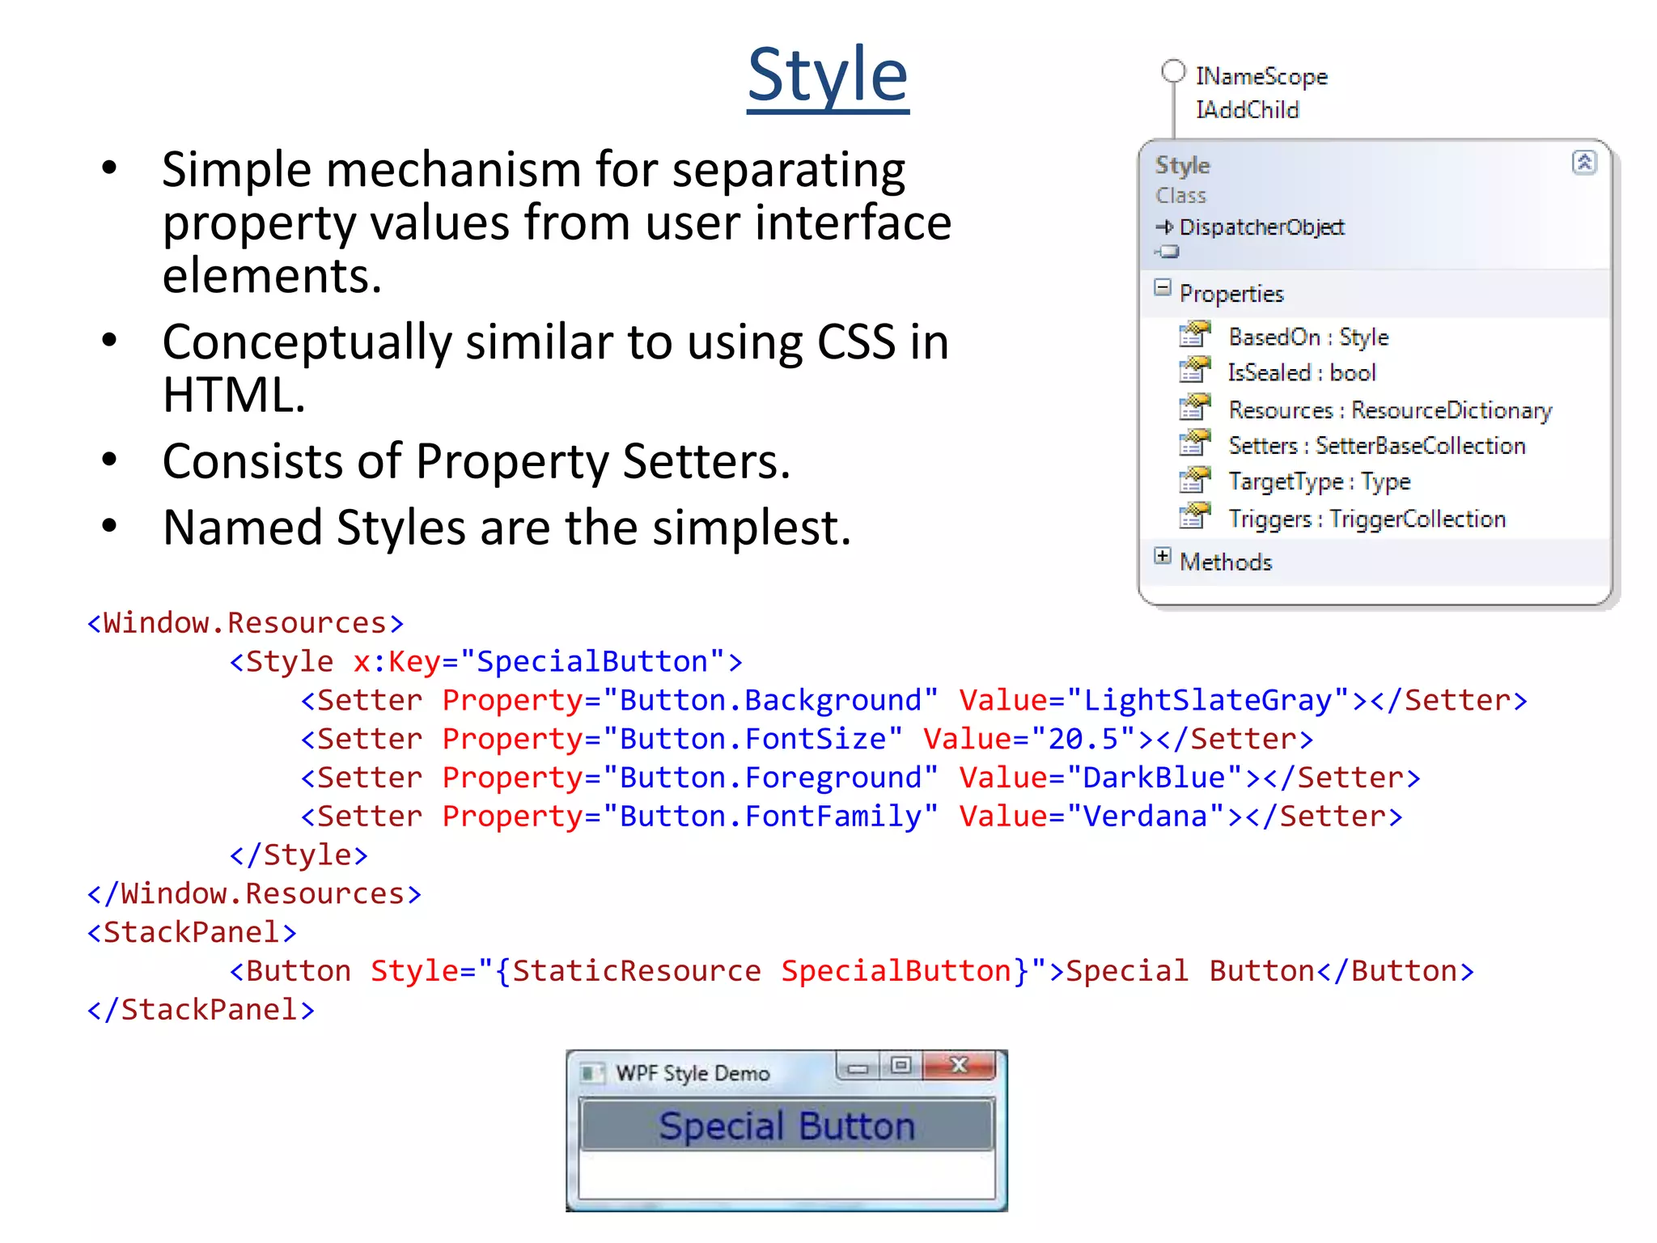Click the Setters property icon
The image size is (1657, 1243).
(x=1194, y=443)
